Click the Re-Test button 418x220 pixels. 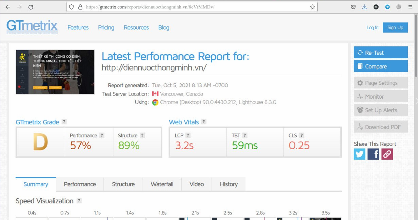pyautogui.click(x=381, y=53)
